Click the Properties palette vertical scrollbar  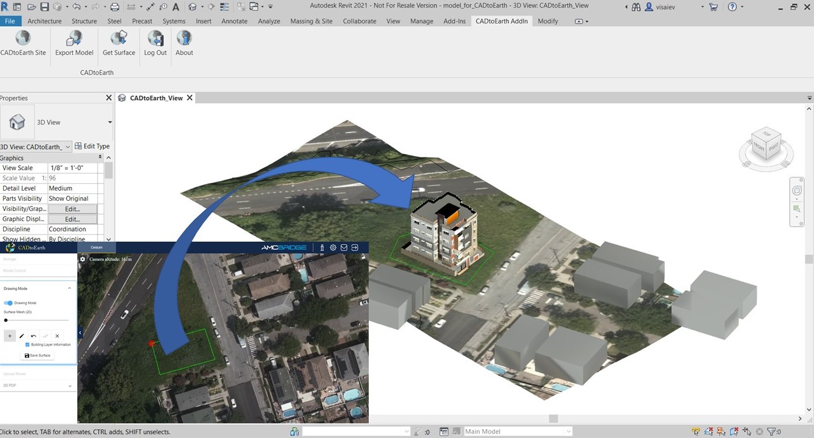(108, 170)
